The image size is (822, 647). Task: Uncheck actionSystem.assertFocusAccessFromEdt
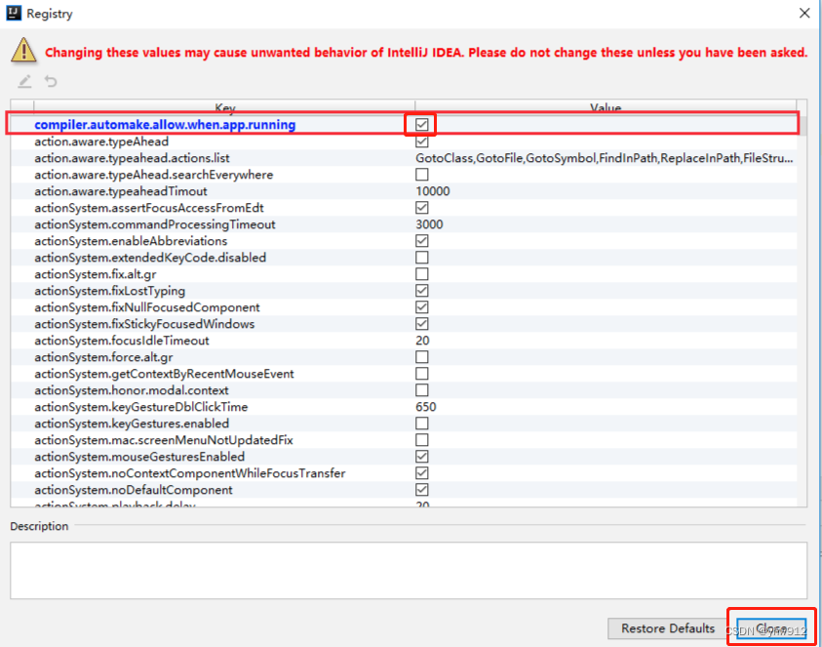[x=421, y=208]
